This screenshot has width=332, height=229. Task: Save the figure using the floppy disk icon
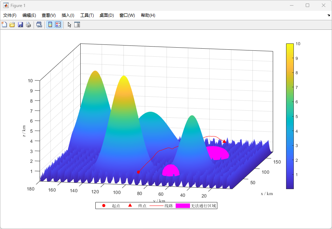pos(20,25)
